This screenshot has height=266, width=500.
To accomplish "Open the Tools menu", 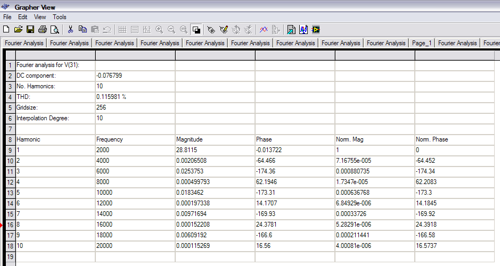I will click(60, 17).
